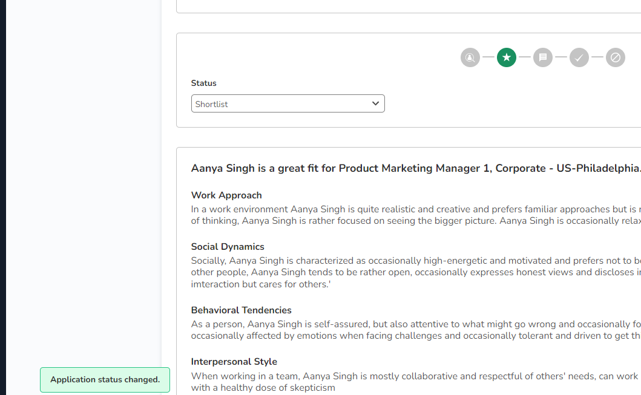
Task: Click the Status field label
Action: click(203, 83)
